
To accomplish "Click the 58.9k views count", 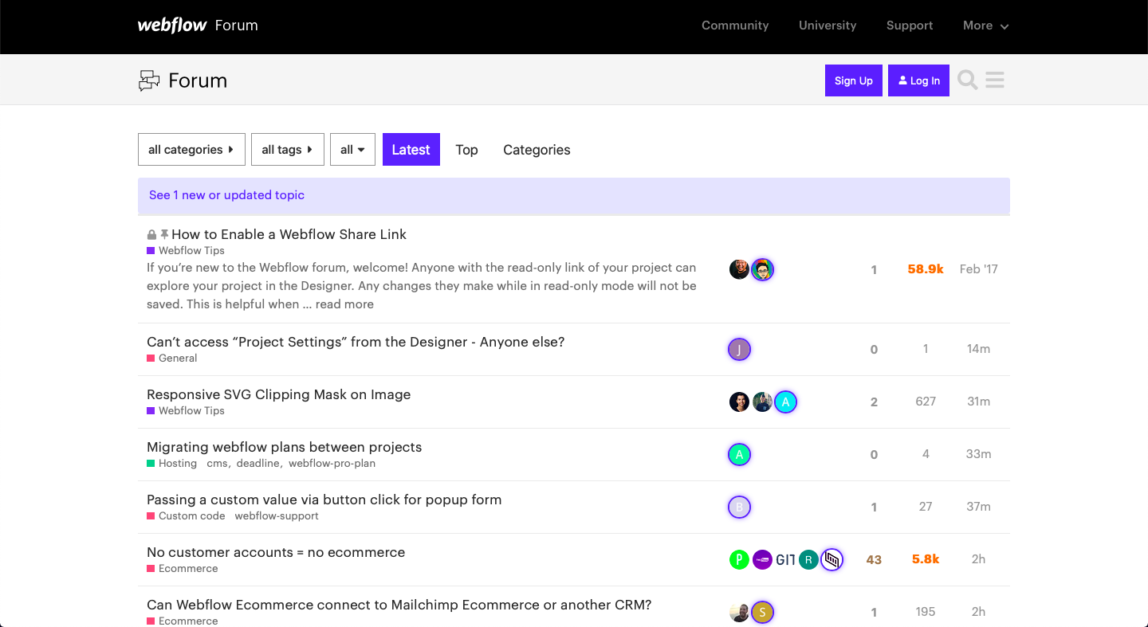I will coord(926,269).
